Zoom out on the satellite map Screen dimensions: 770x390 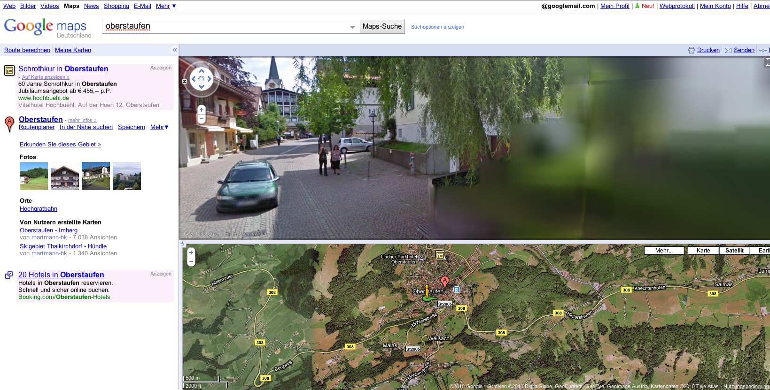click(x=191, y=261)
